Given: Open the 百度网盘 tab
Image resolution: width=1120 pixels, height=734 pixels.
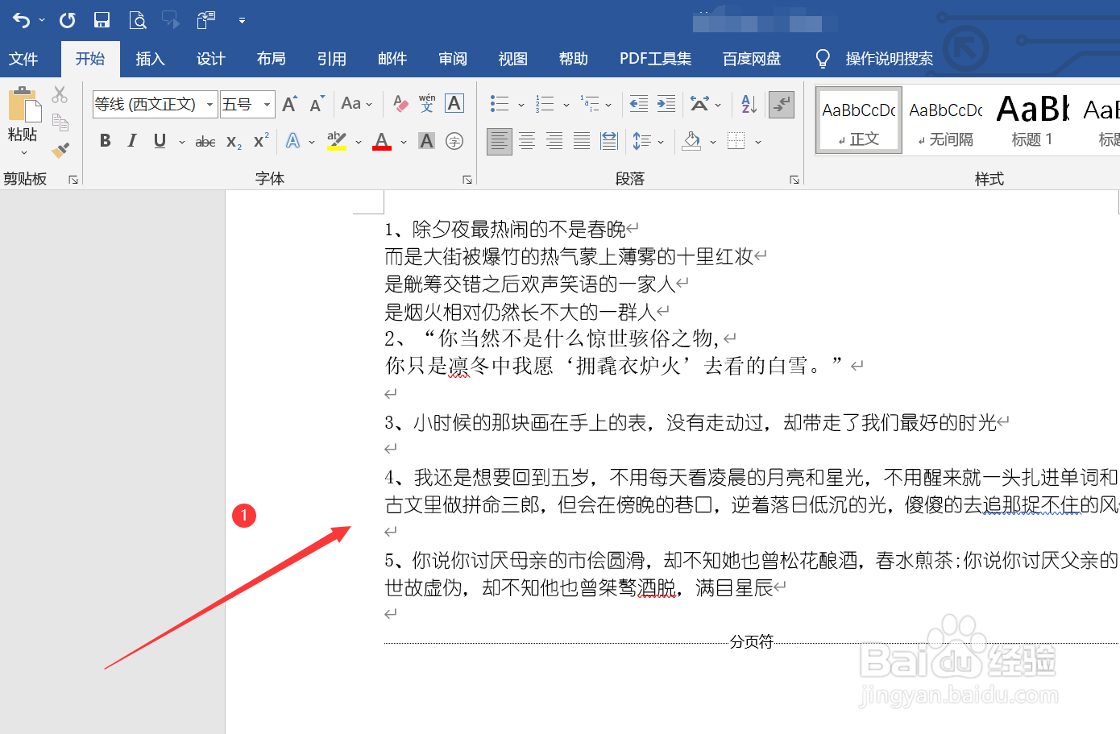Looking at the screenshot, I should [x=752, y=59].
